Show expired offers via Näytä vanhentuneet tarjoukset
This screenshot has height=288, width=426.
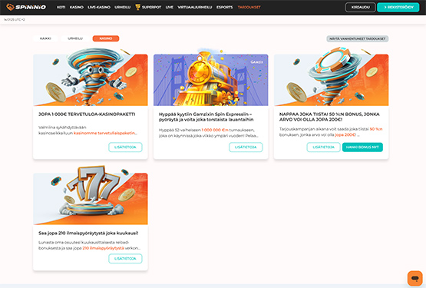(357, 39)
